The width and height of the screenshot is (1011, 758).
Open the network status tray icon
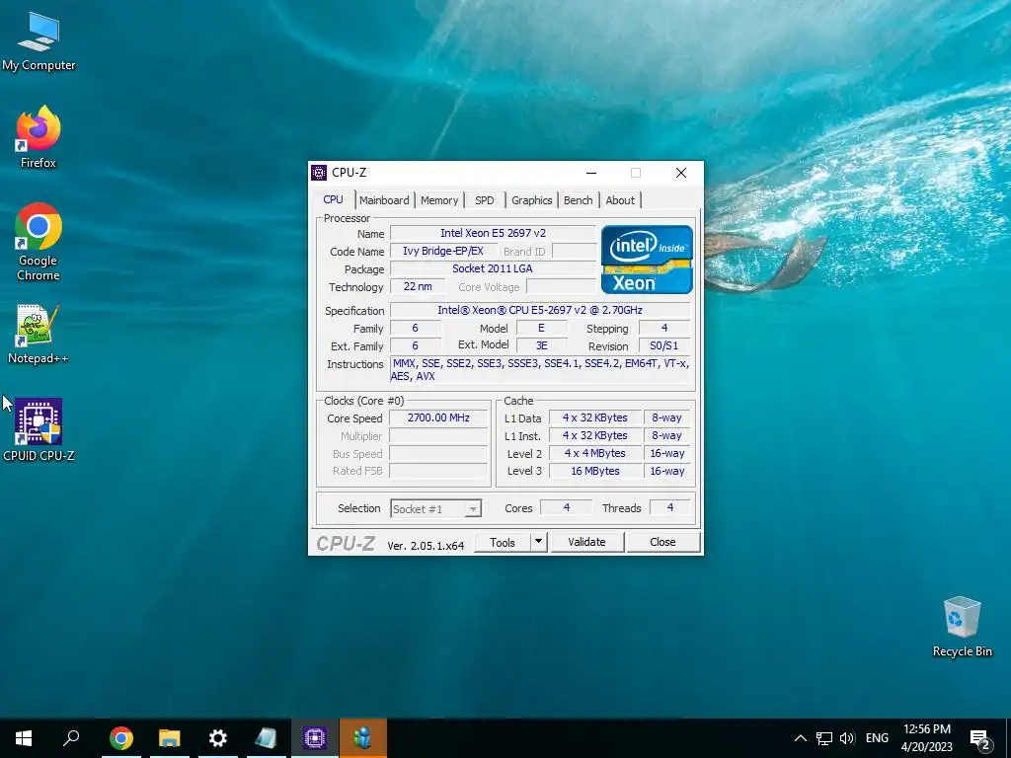pyautogui.click(x=824, y=738)
